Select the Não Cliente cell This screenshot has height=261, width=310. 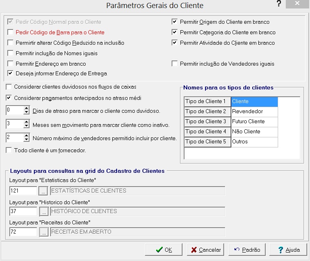[254, 132]
